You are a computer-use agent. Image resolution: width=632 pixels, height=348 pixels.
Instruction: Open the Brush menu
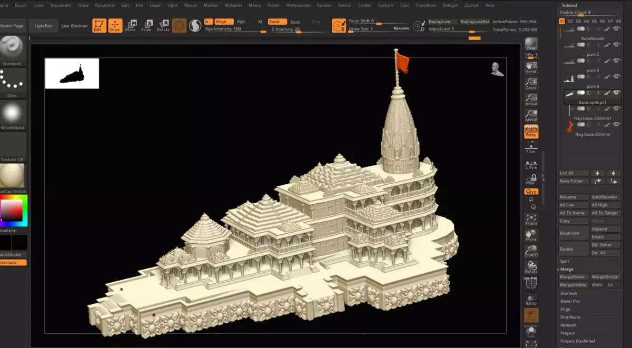pyautogui.click(x=21, y=5)
